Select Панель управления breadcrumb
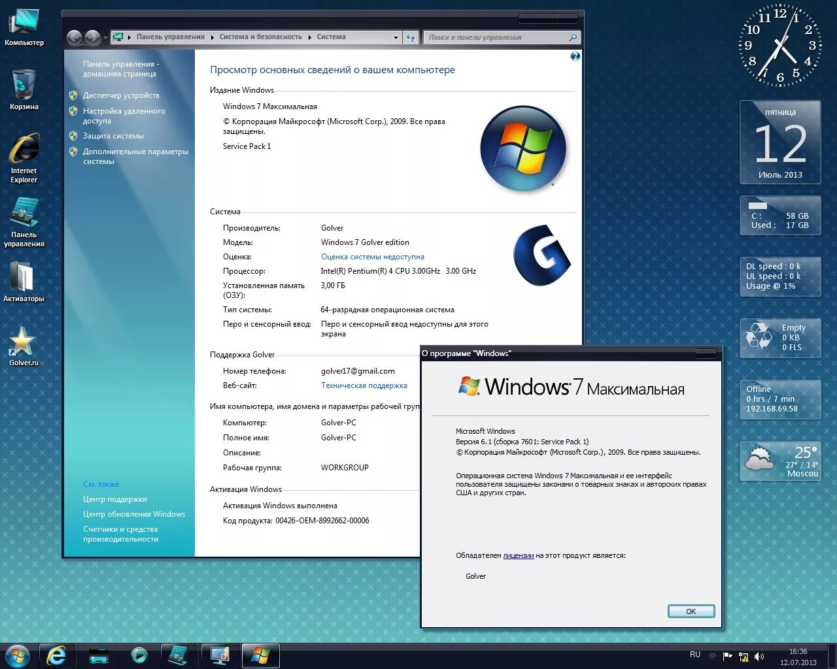Image resolution: width=837 pixels, height=669 pixels. pos(171,37)
